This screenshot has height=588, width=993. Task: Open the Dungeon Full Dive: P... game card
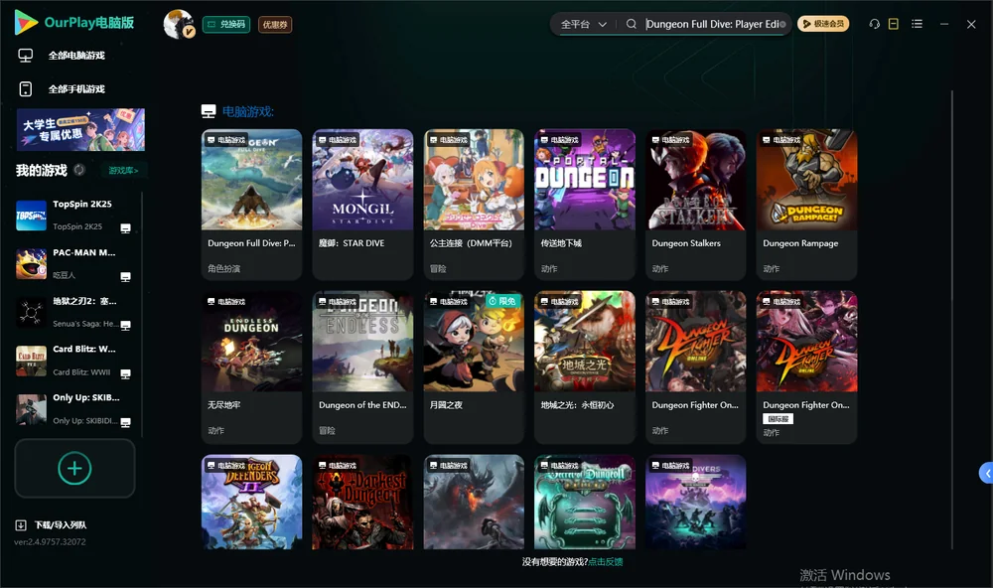251,204
